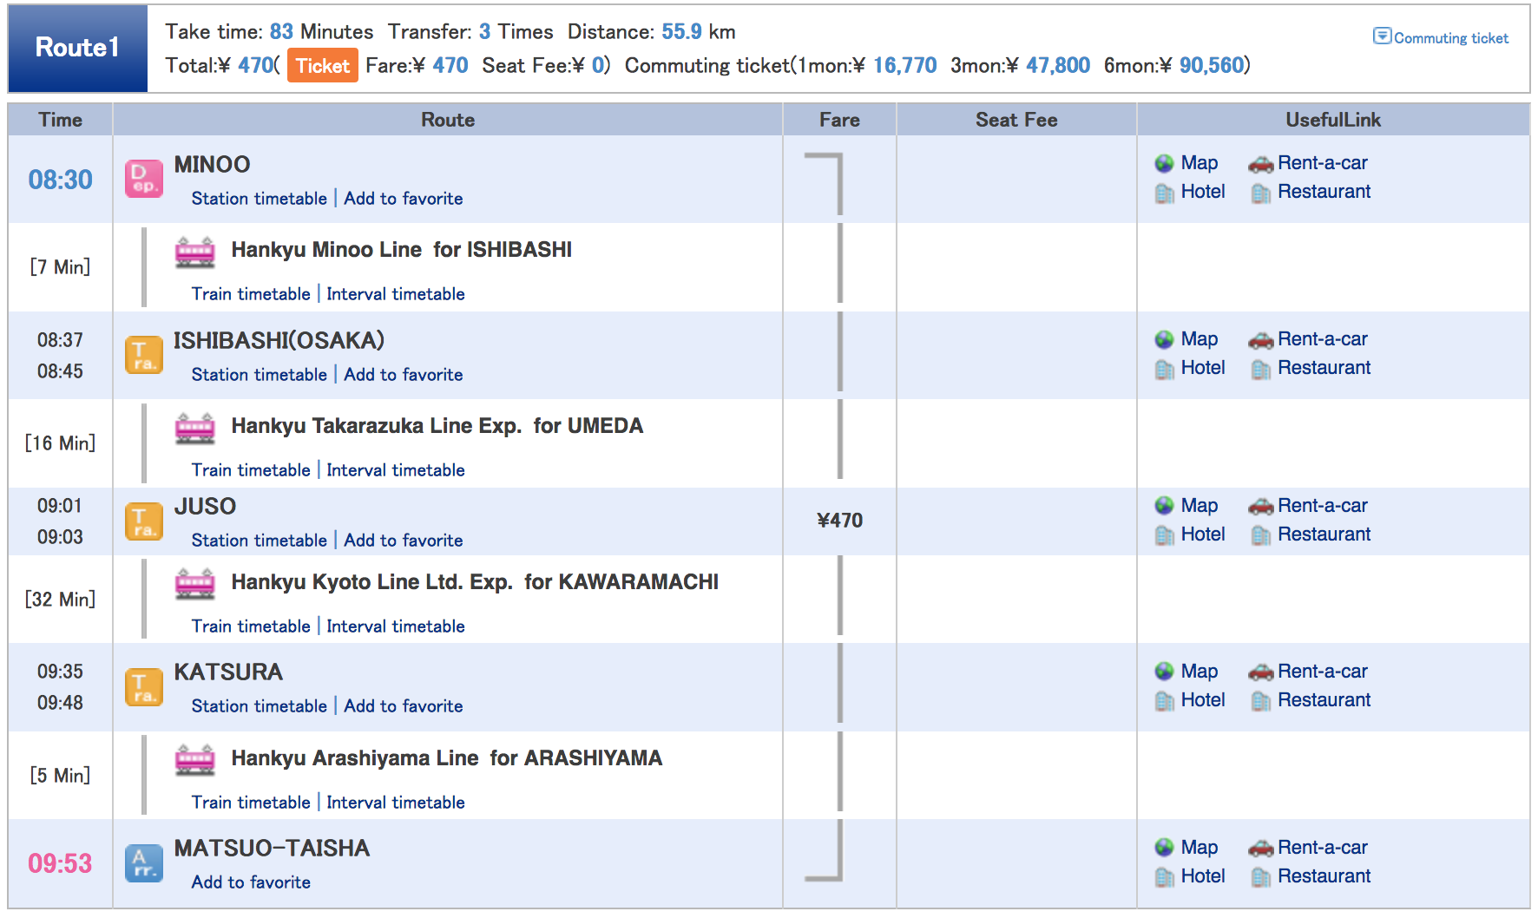Click the globe Map icon in ISHIBASHI row

coord(1165,339)
